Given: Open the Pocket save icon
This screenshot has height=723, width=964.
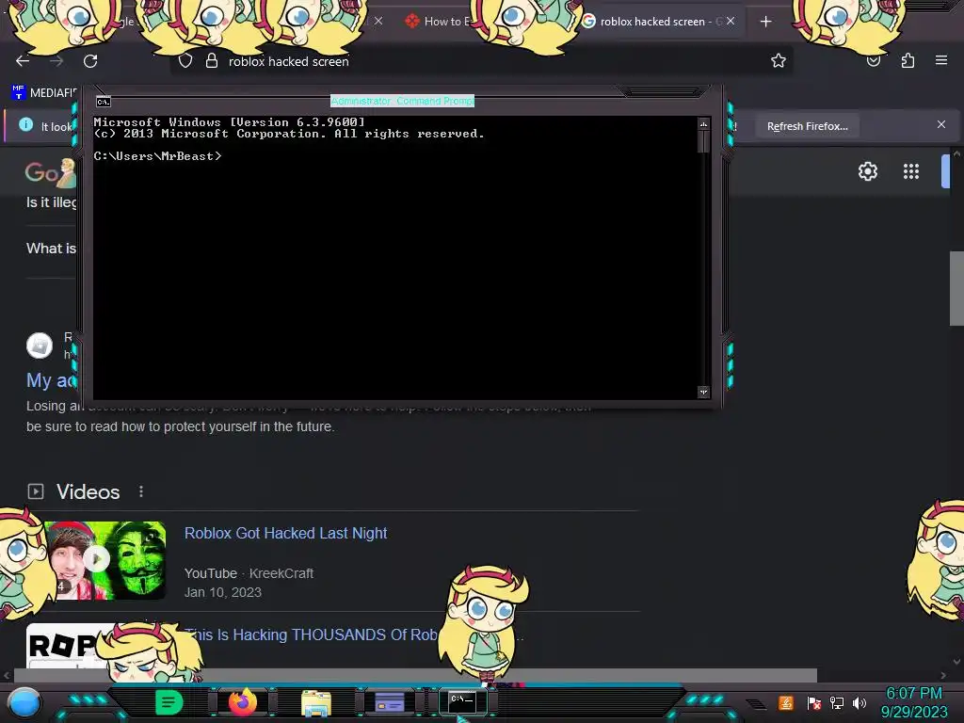Looking at the screenshot, I should [874, 61].
